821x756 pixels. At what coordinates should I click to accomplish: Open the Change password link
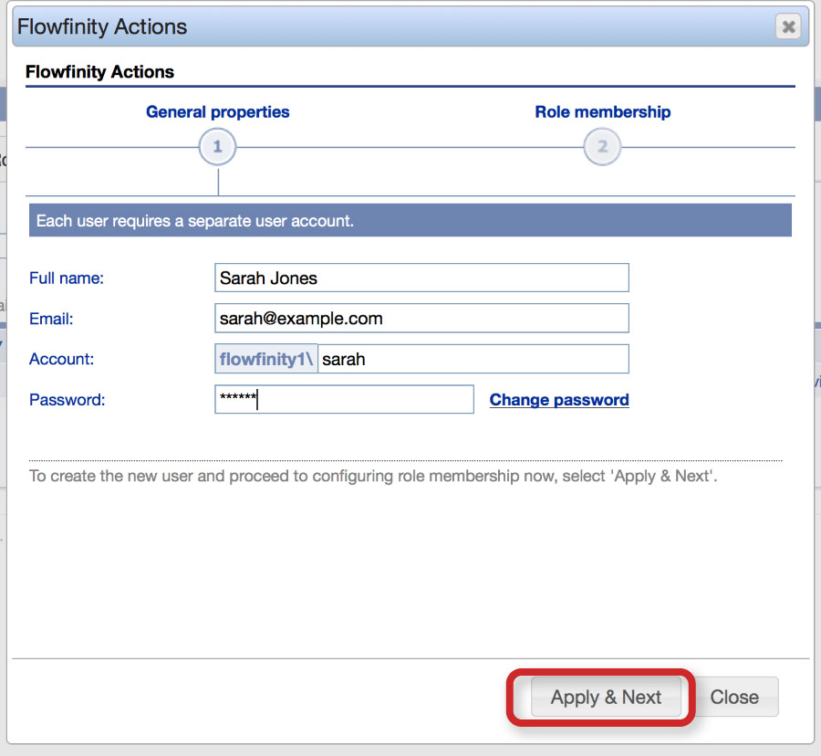coord(559,400)
